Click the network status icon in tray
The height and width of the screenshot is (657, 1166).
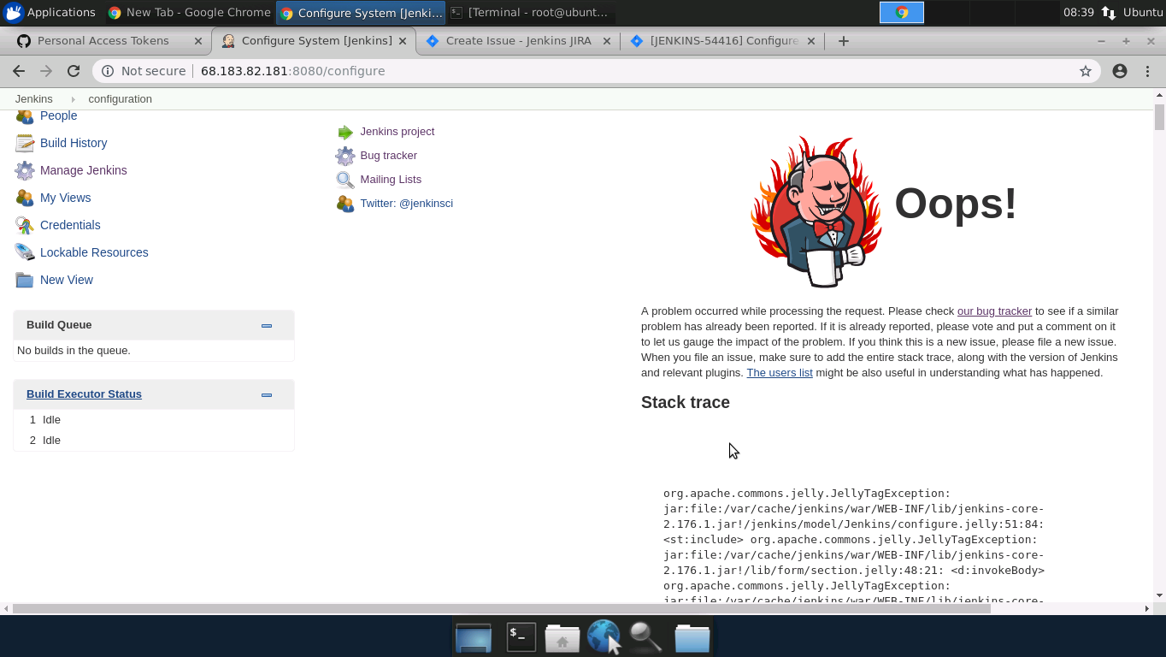1109,12
